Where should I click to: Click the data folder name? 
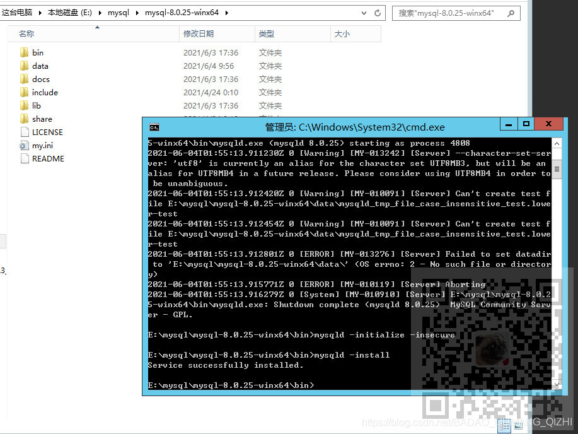pos(40,66)
